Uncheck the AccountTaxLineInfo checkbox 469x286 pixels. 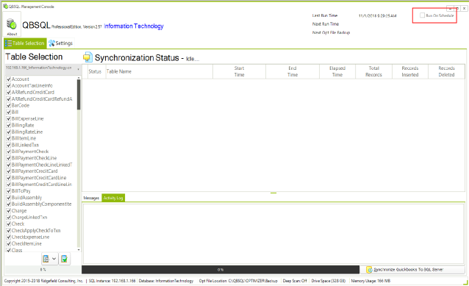(9, 86)
